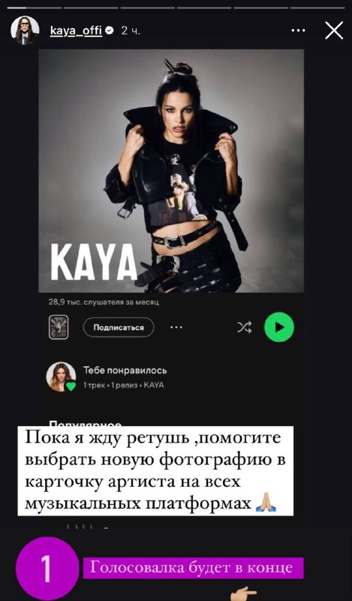Click the verified badge next to kaya_offi
Screen dimensions: 352x601
pyautogui.click(x=109, y=31)
